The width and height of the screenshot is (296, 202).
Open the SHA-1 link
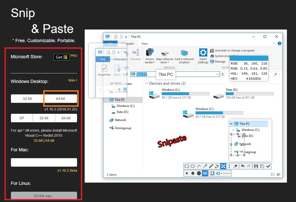73,80
